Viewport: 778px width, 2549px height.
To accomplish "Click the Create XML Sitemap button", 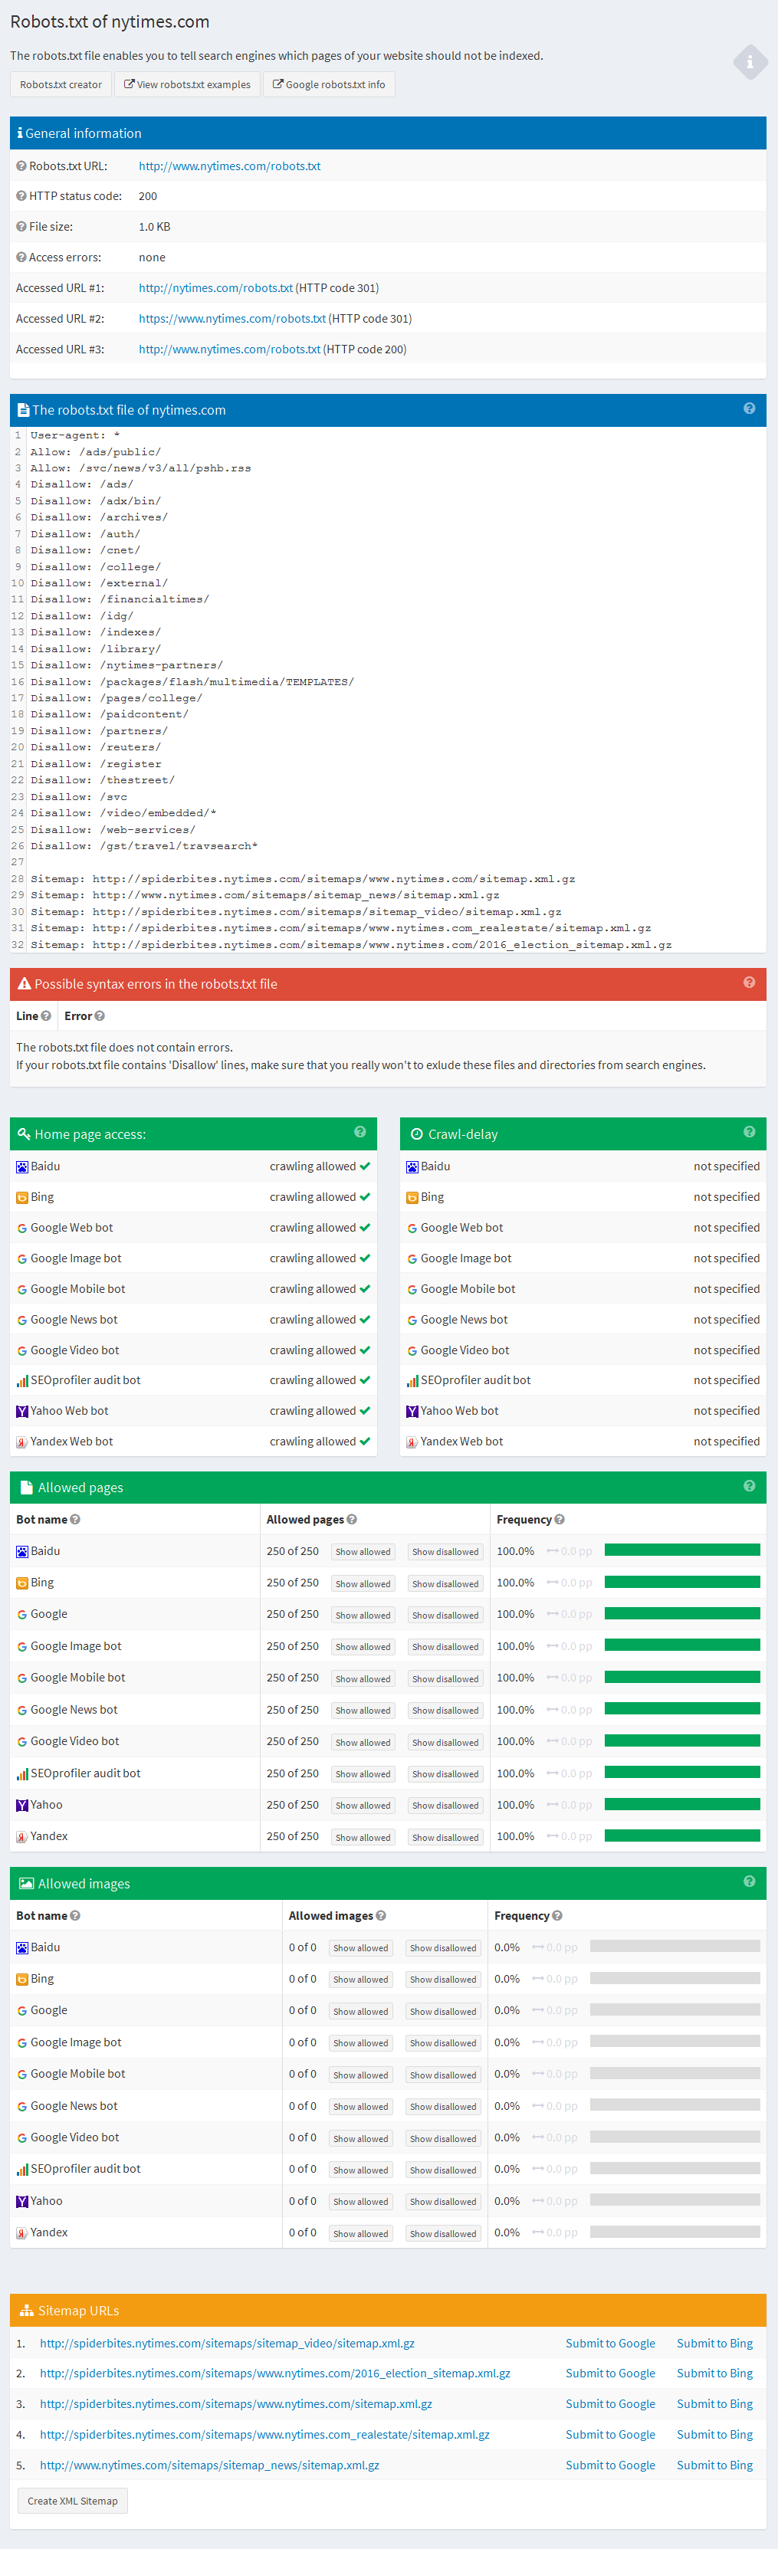I will tap(72, 2501).
